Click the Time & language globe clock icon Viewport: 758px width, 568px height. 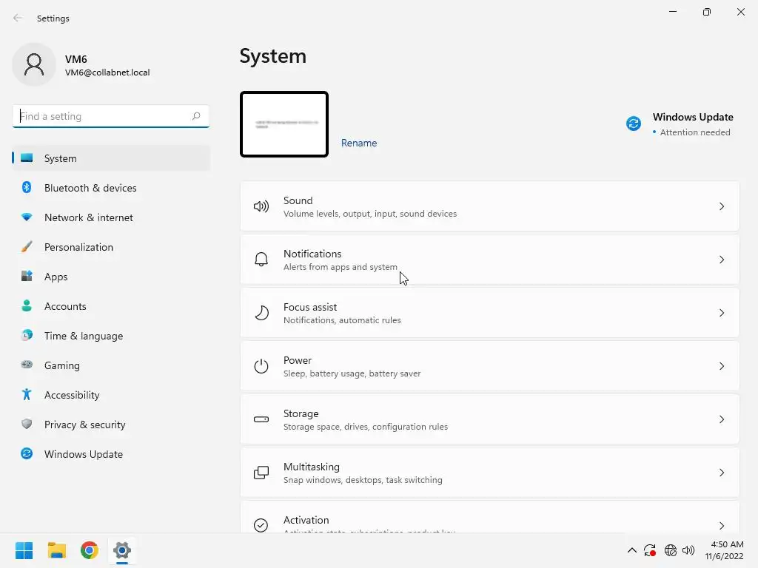coord(27,335)
